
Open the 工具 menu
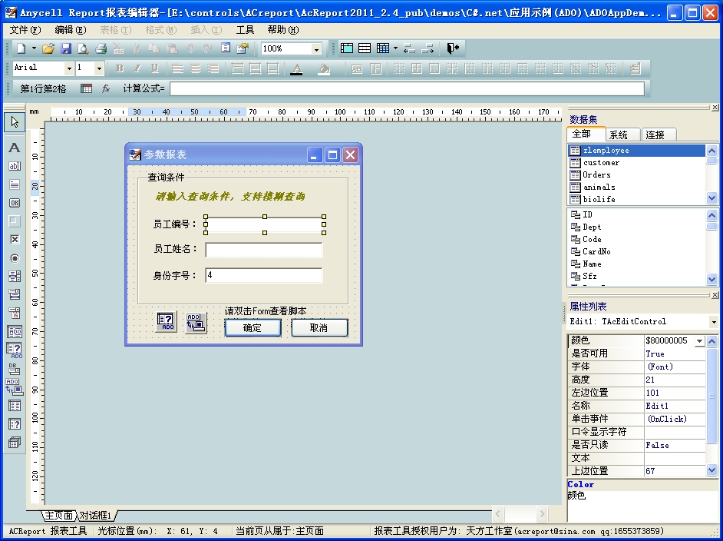pyautogui.click(x=244, y=29)
